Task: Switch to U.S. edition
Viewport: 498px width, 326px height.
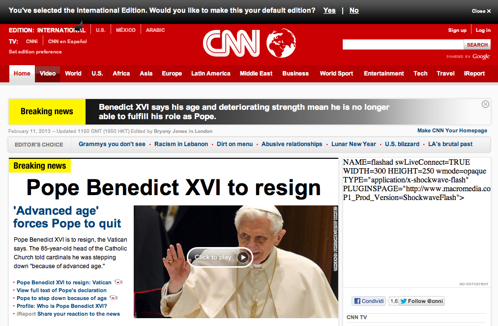Action: tap(101, 30)
